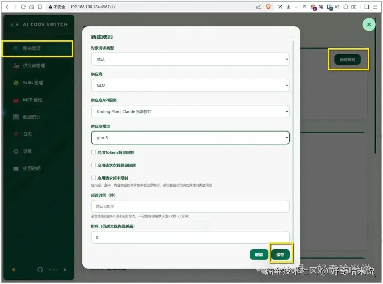Click the 新建规则 button behind dialog
The width and height of the screenshot is (383, 284).
coord(347,60)
